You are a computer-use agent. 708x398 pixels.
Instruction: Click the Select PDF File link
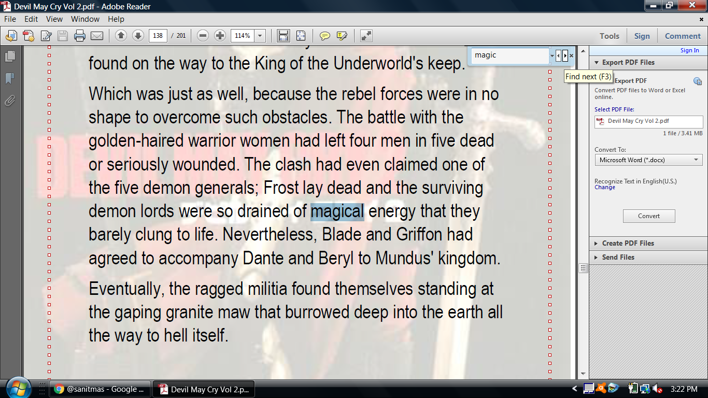coord(614,109)
